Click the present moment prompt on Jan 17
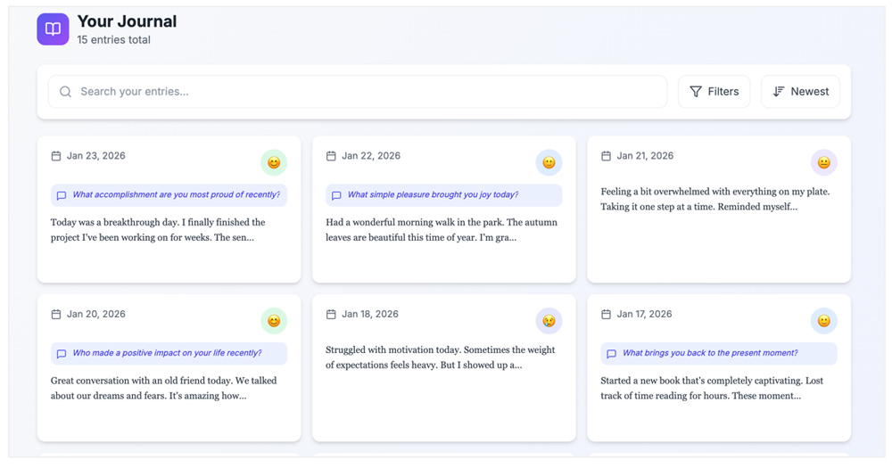 tap(718, 354)
